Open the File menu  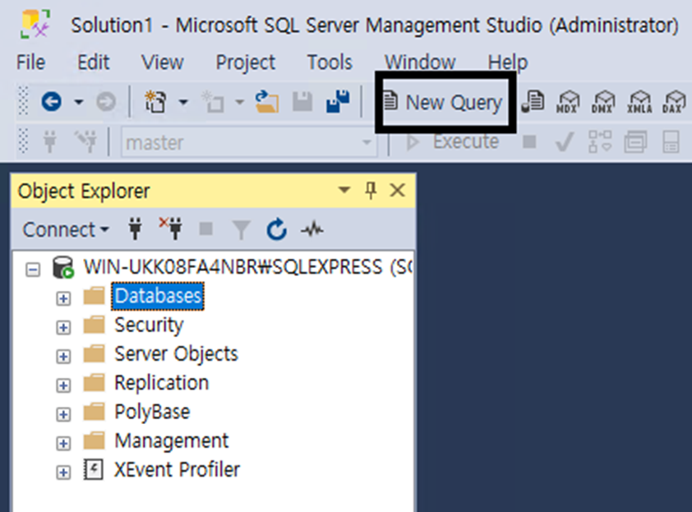31,62
